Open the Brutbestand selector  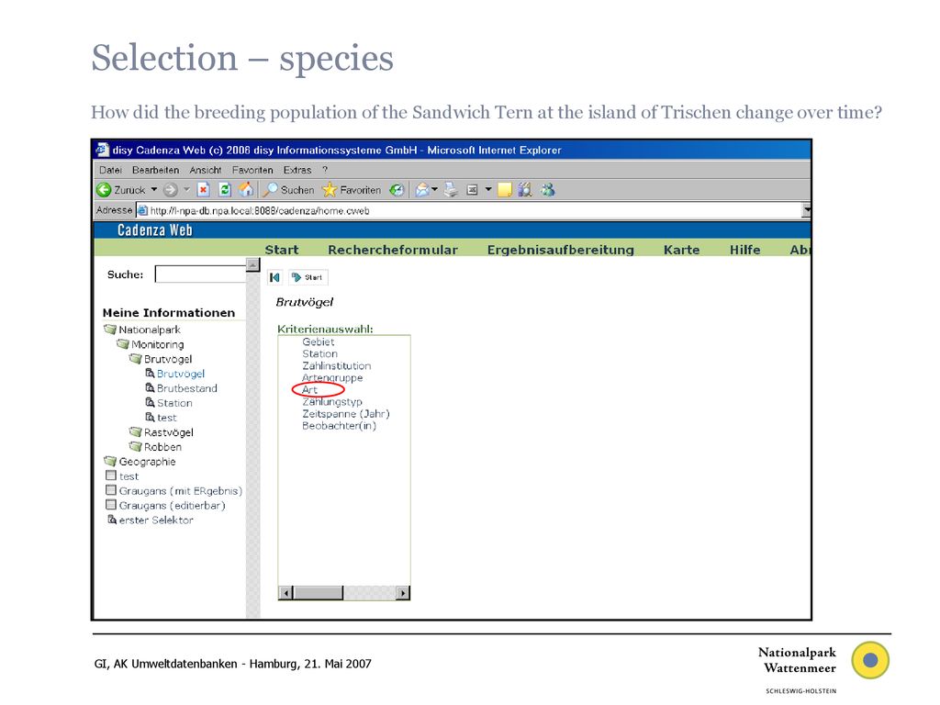click(187, 388)
